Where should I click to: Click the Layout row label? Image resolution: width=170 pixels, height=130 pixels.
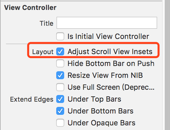tap(43, 52)
